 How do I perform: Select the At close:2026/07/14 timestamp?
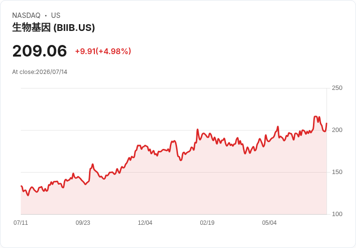[x=40, y=72]
